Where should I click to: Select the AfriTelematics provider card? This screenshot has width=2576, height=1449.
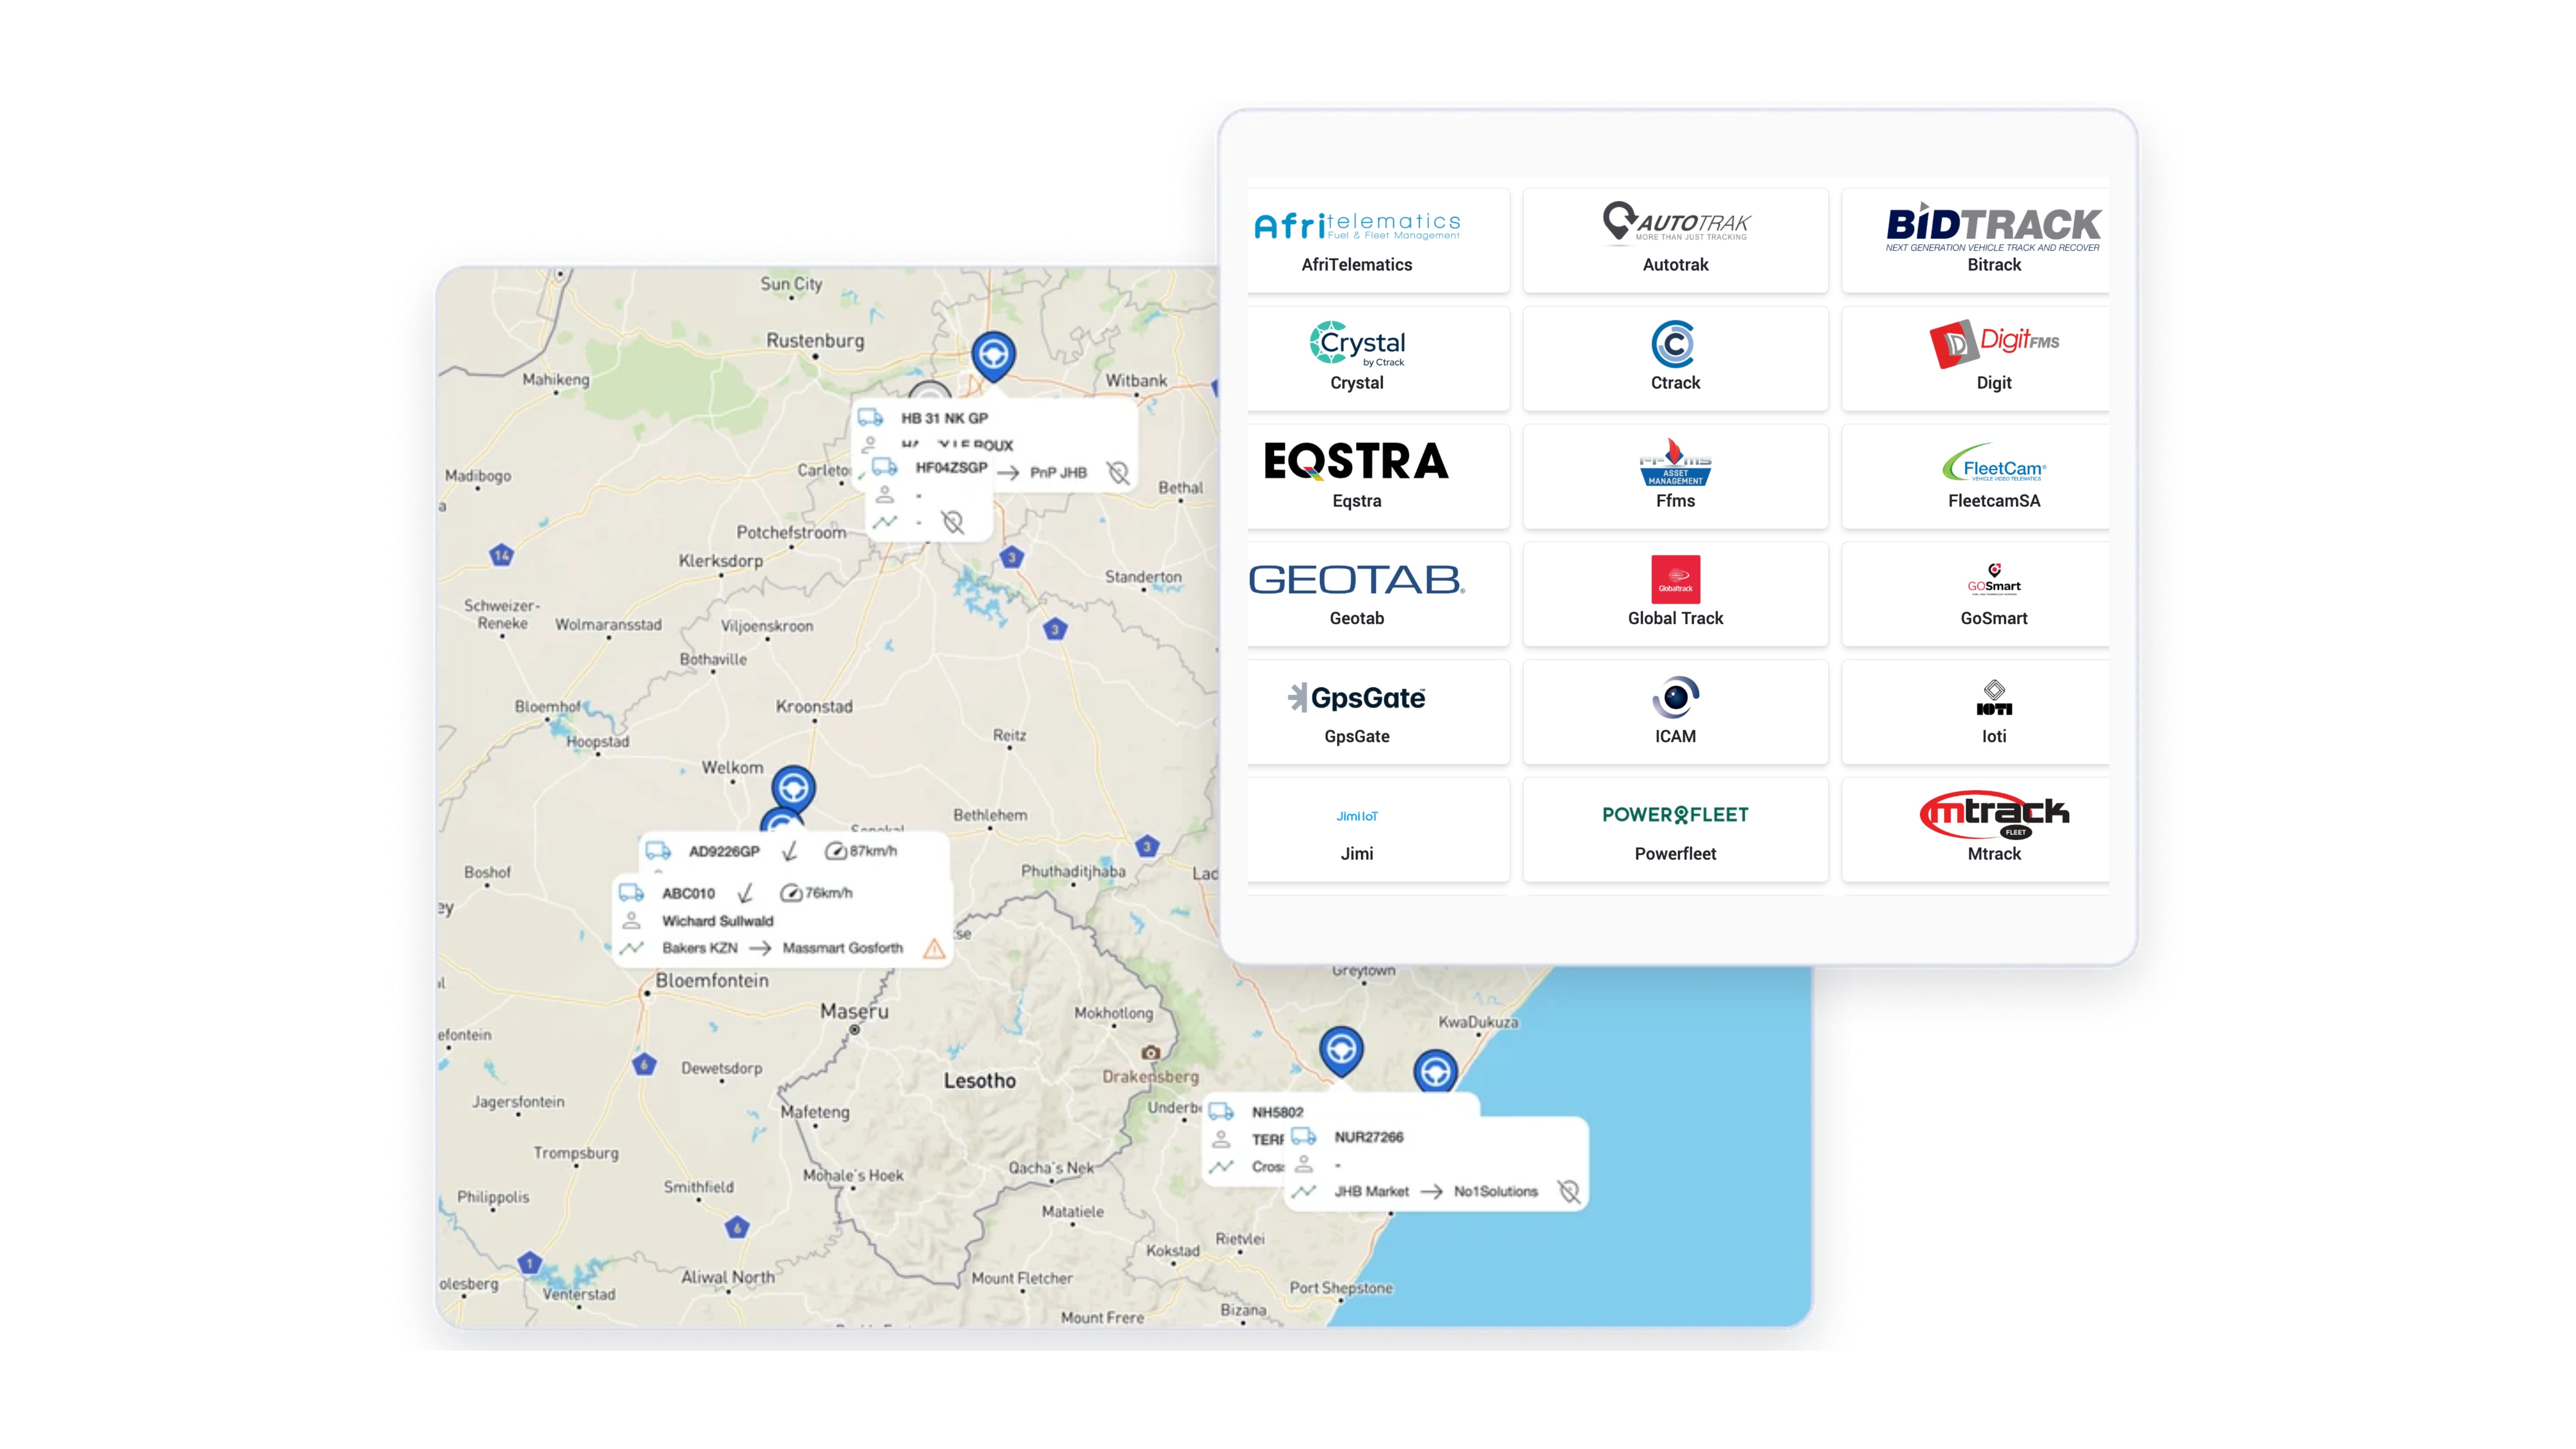click(1357, 240)
